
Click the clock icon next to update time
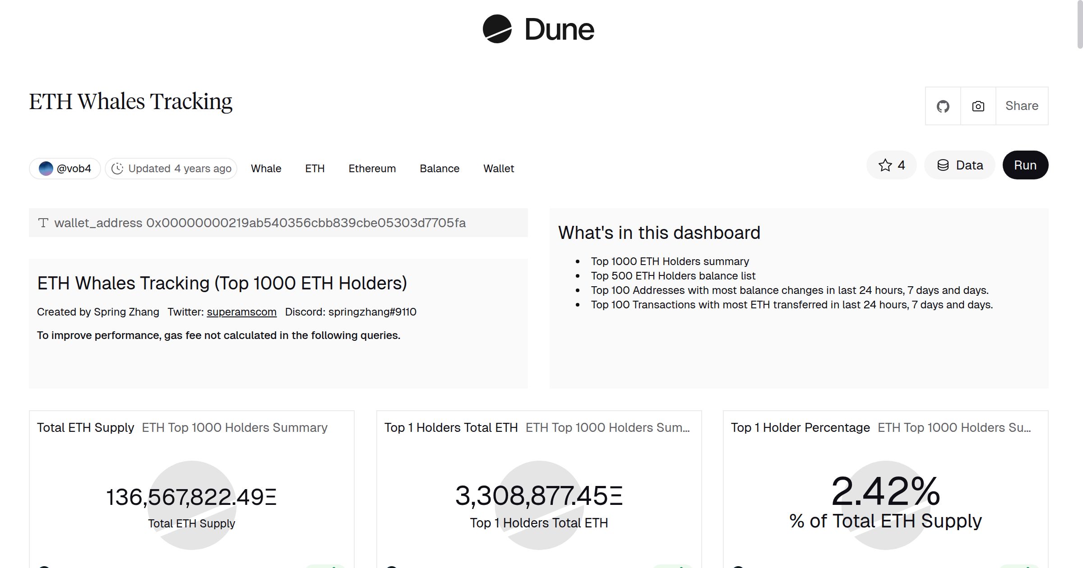coord(117,168)
